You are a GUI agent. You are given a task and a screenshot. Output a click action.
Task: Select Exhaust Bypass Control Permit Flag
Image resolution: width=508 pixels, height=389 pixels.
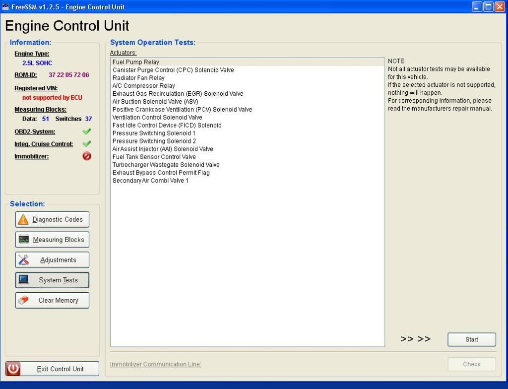click(248, 173)
